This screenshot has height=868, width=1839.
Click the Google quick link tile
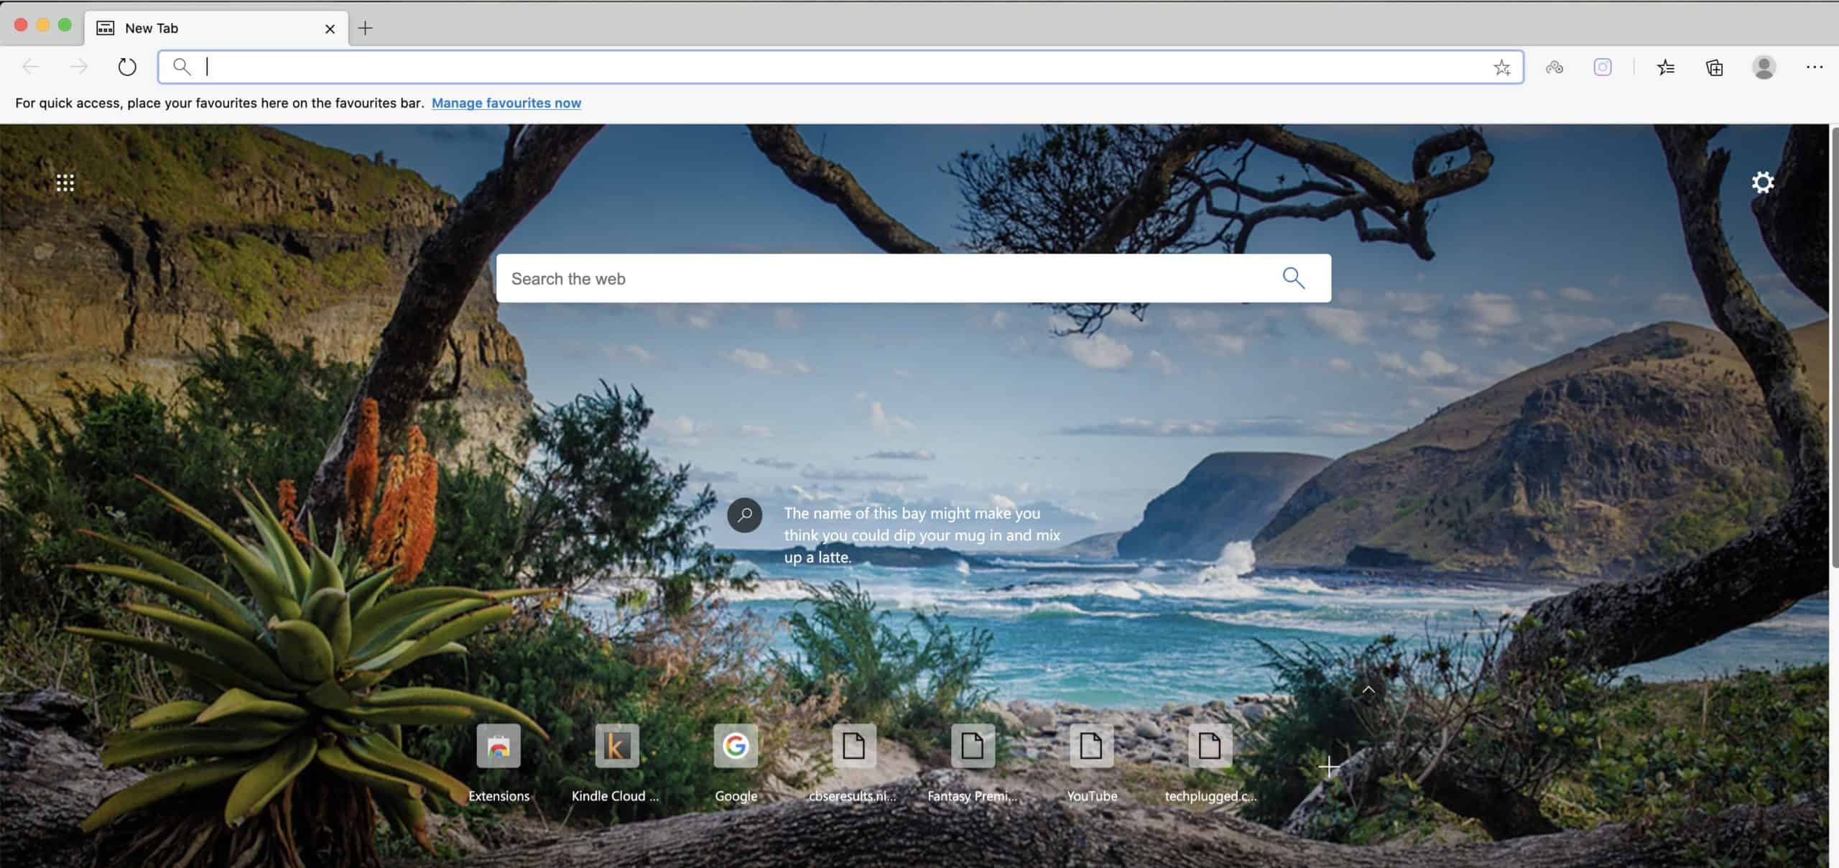(736, 746)
